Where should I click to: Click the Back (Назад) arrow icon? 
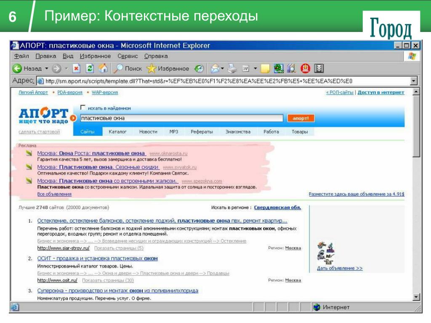17,69
